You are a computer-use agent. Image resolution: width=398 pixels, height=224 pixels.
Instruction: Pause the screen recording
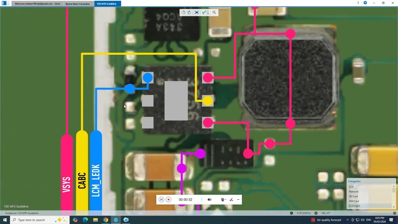tap(161, 200)
